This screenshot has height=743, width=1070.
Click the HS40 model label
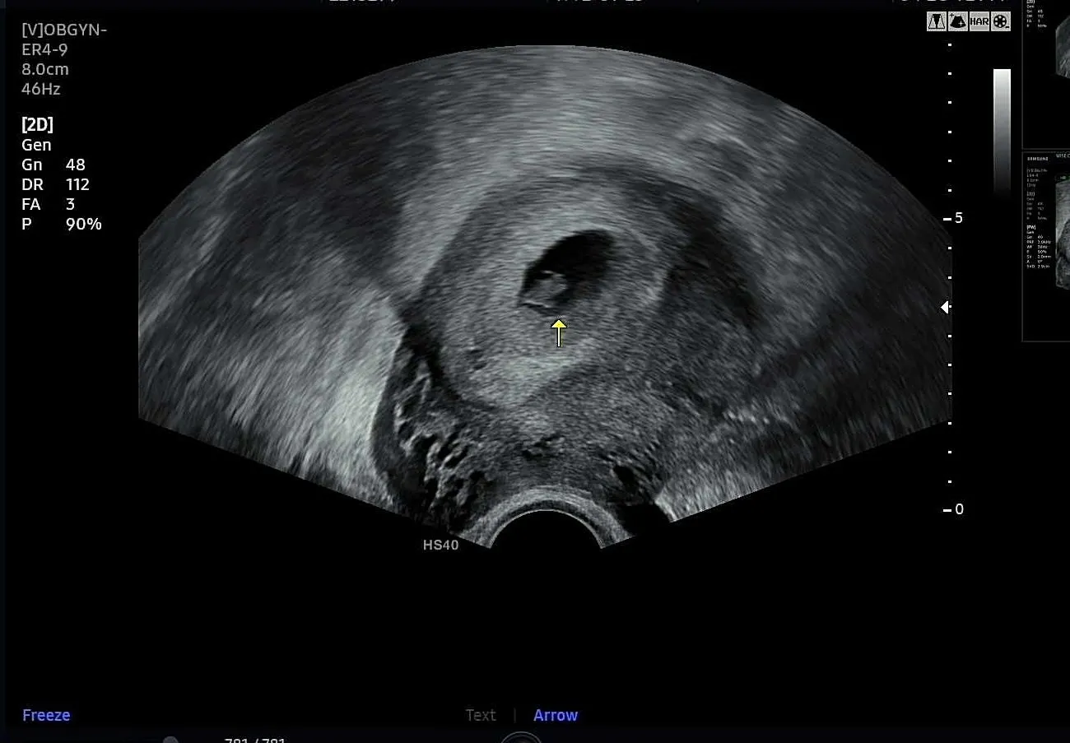[440, 545]
